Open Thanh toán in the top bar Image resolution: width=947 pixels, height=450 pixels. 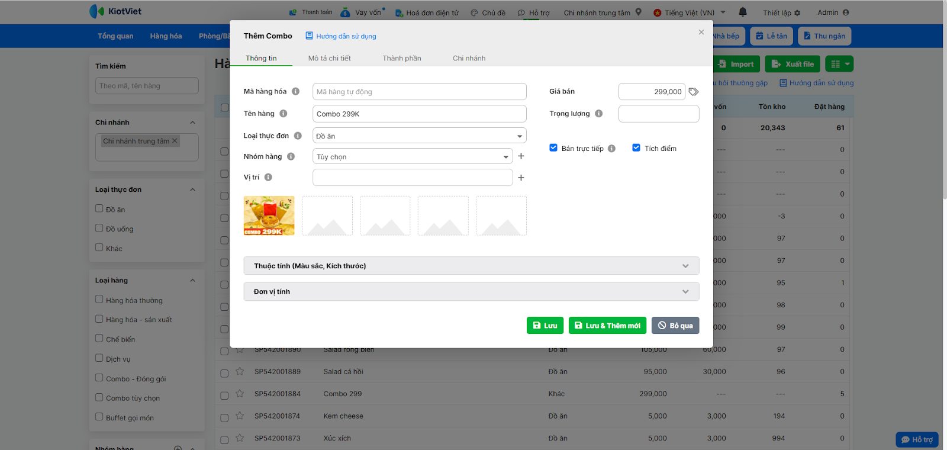tap(311, 12)
